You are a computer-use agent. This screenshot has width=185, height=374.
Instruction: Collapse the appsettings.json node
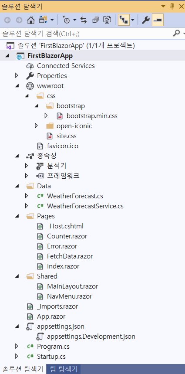pos(17,326)
